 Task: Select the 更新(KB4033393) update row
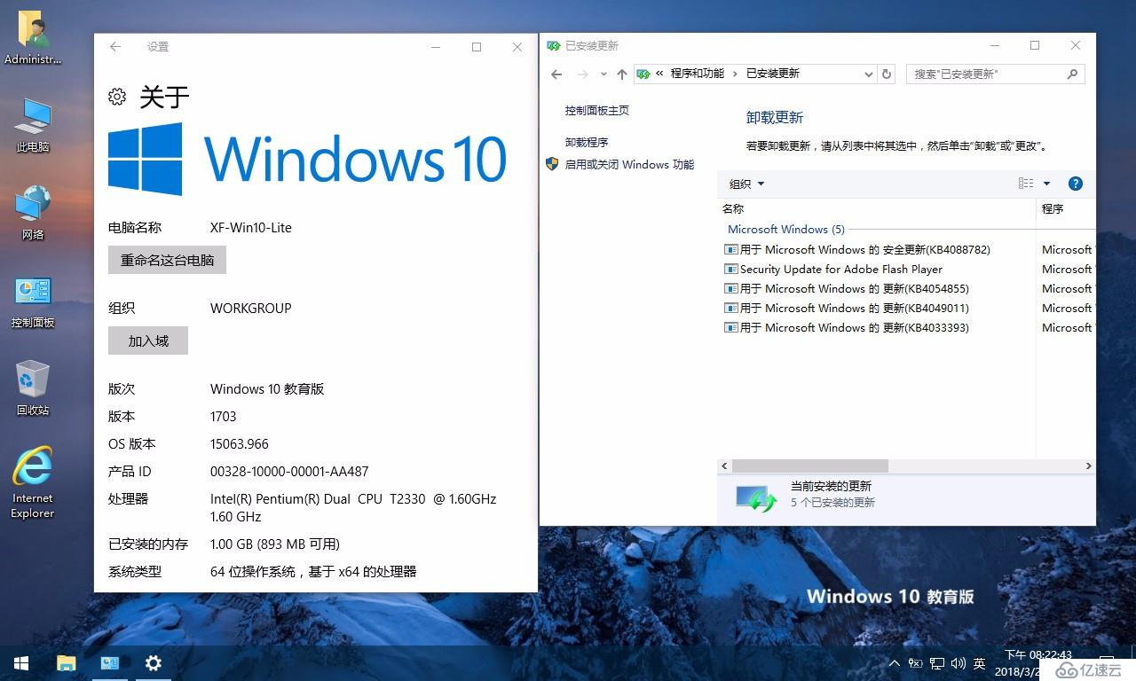(x=847, y=328)
